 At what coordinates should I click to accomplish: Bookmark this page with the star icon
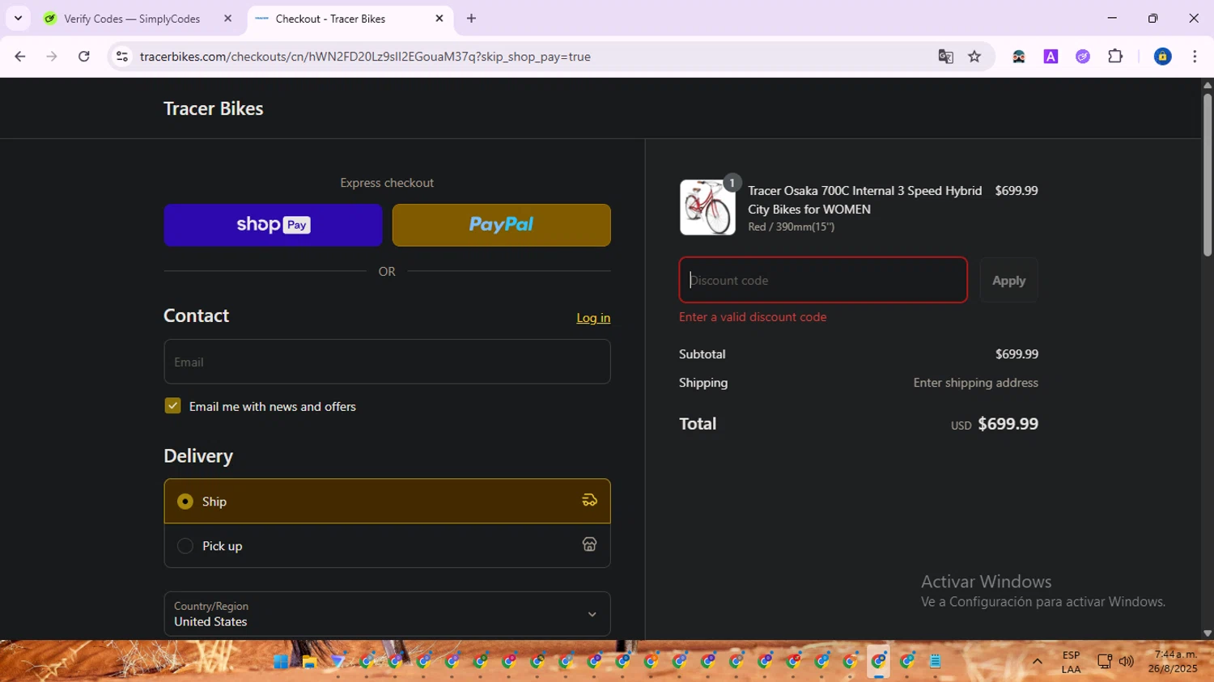[x=974, y=57]
